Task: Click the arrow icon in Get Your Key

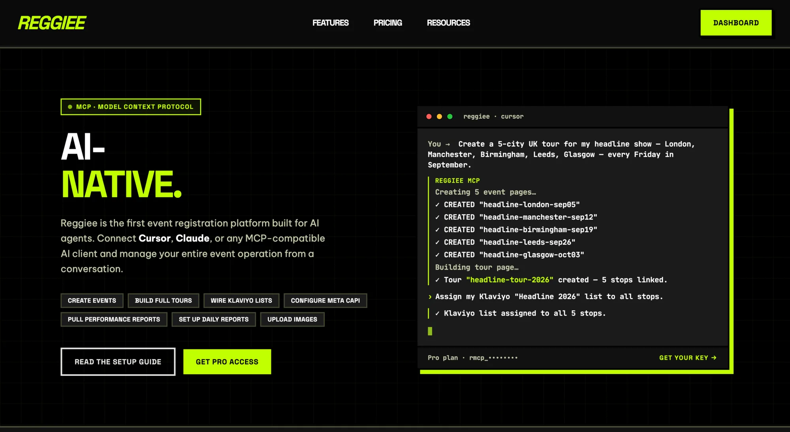Action: (x=714, y=358)
